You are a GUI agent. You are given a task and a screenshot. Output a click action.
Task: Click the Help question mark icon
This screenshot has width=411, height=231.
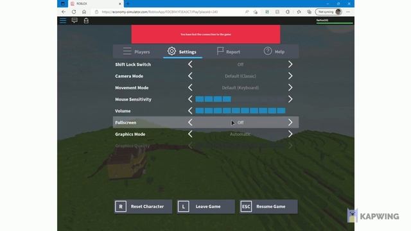tap(268, 51)
